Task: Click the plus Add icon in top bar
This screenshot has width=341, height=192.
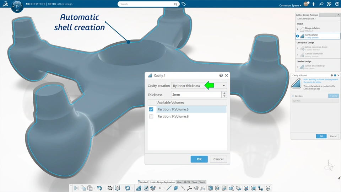Action: (x=313, y=4)
